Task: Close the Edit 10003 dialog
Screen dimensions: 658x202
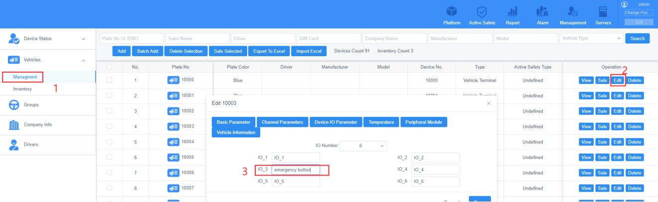Action: (x=489, y=103)
